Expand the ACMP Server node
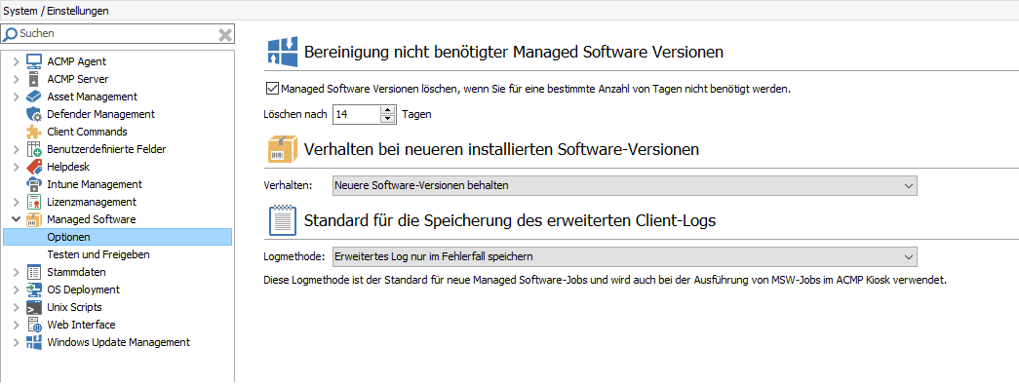 [17, 79]
